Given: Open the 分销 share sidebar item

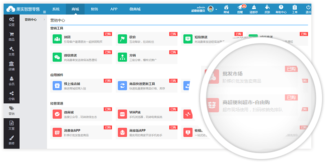Looking at the screenshot, I should coord(11,96).
